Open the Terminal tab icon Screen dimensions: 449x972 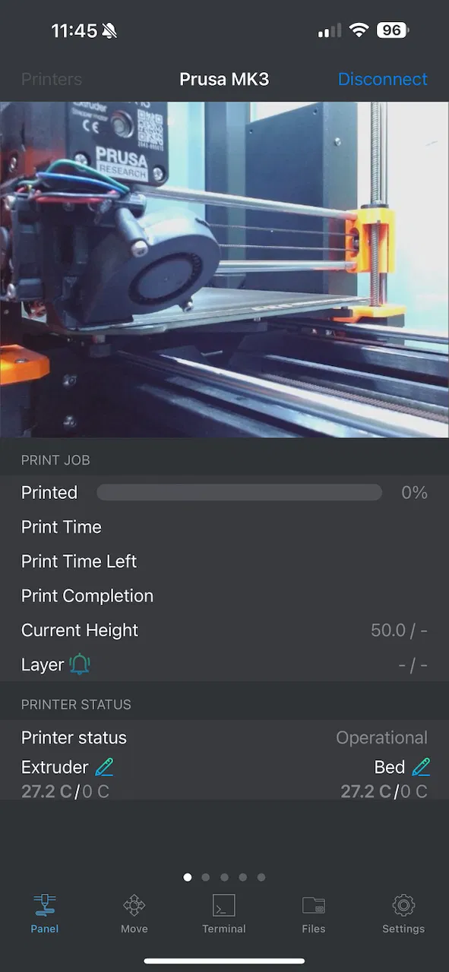(224, 905)
